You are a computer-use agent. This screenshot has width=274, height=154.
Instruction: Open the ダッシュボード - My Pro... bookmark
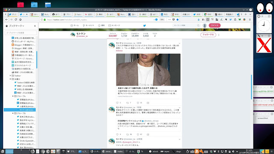click(23, 41)
